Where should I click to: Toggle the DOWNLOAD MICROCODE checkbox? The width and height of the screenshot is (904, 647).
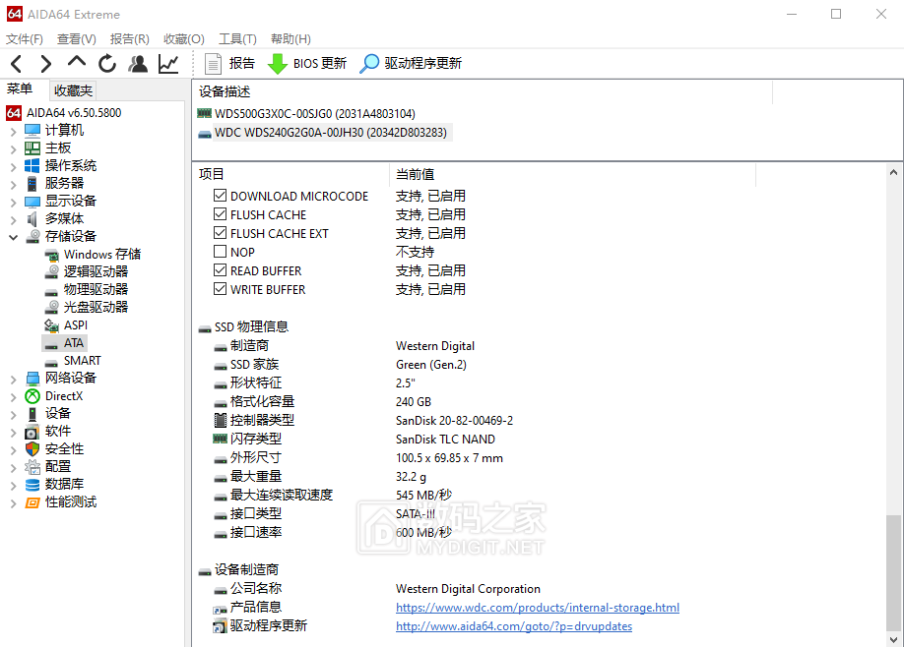(220, 195)
